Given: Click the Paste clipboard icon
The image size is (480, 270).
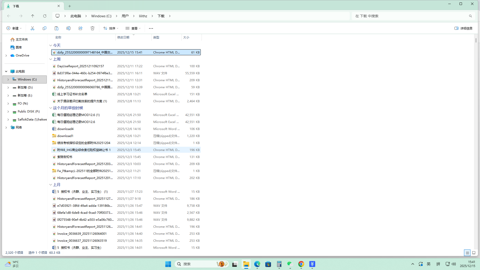Looking at the screenshot, I should pyautogui.click(x=56, y=28).
